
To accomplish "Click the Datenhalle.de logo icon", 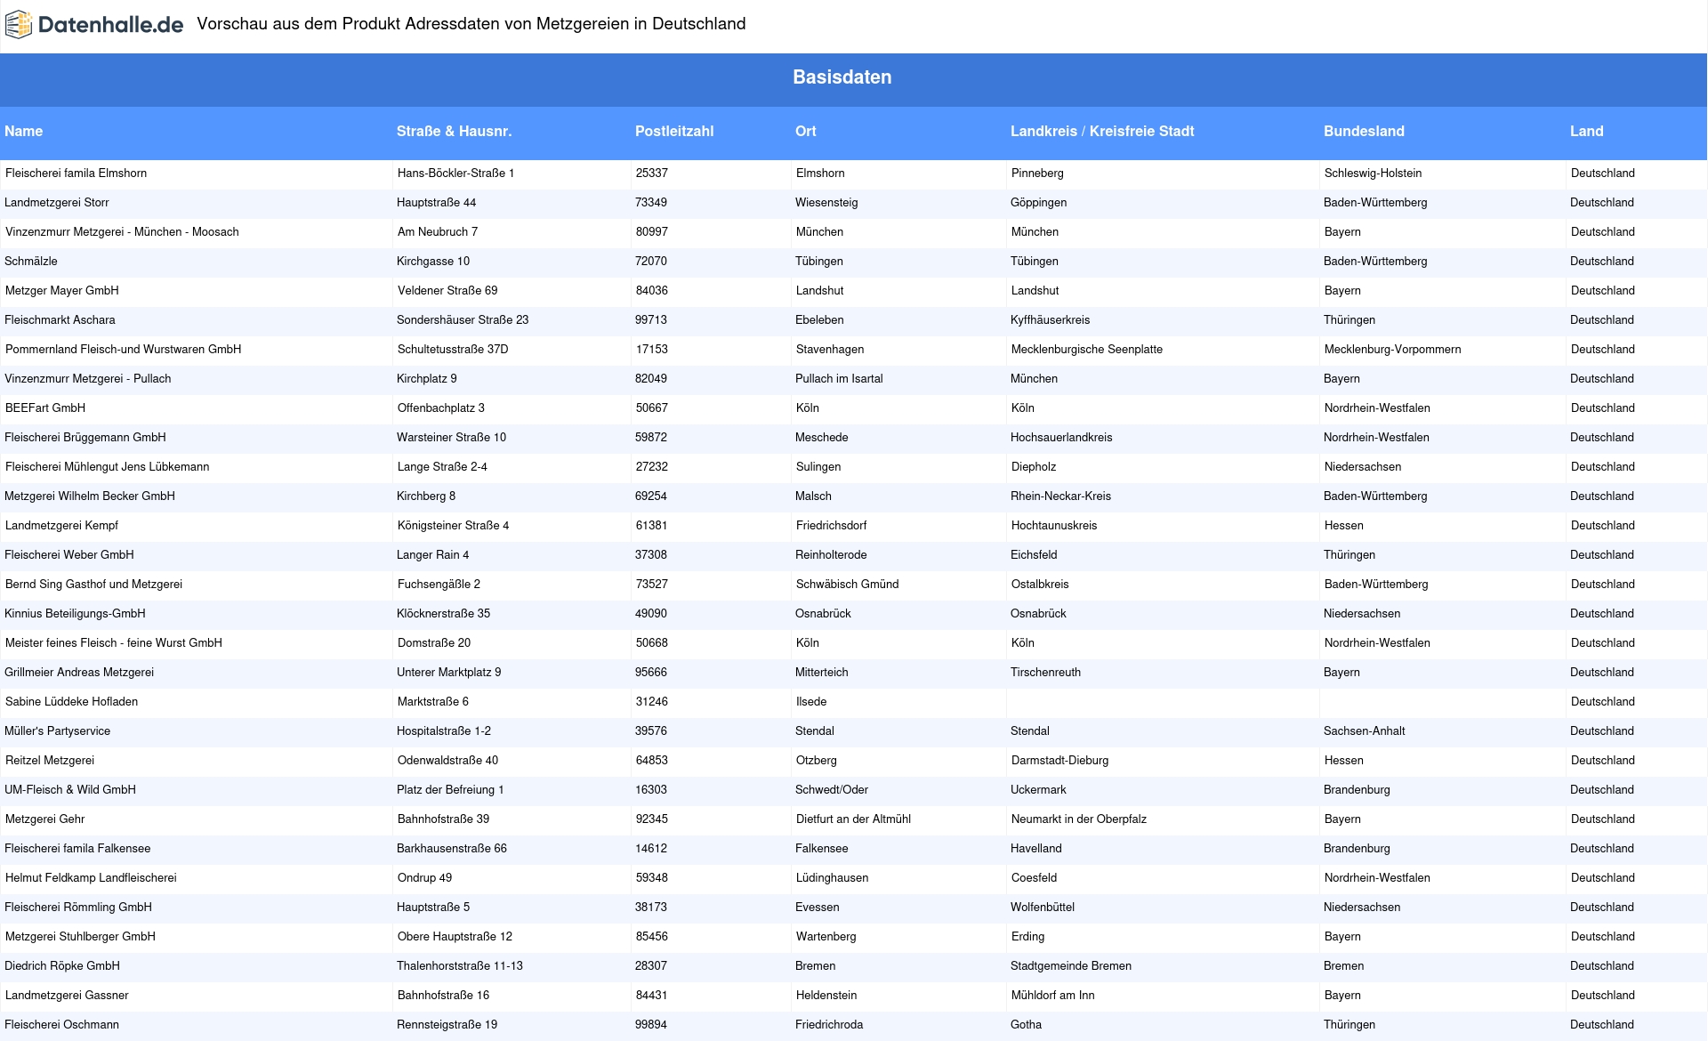I will 19,25.
